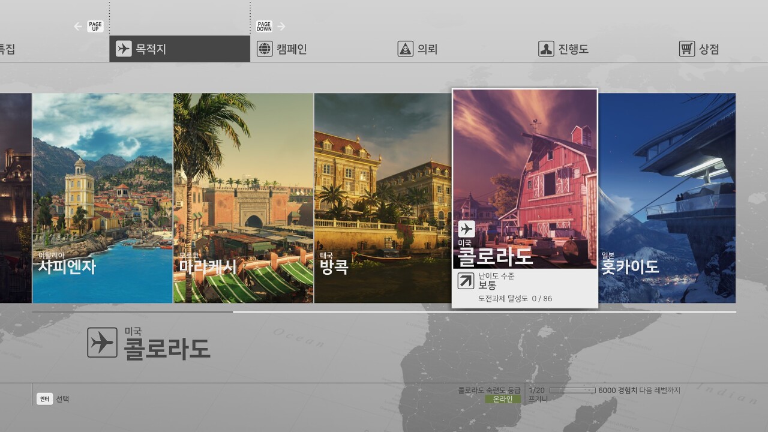Click the 1/20 mastery level text
The width and height of the screenshot is (768, 432).
(x=536, y=391)
